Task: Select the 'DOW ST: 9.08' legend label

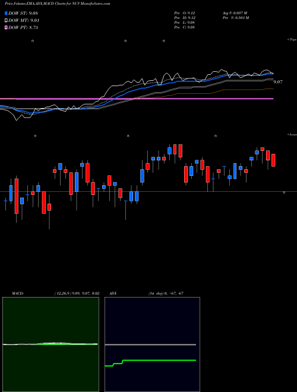Action: [23, 13]
